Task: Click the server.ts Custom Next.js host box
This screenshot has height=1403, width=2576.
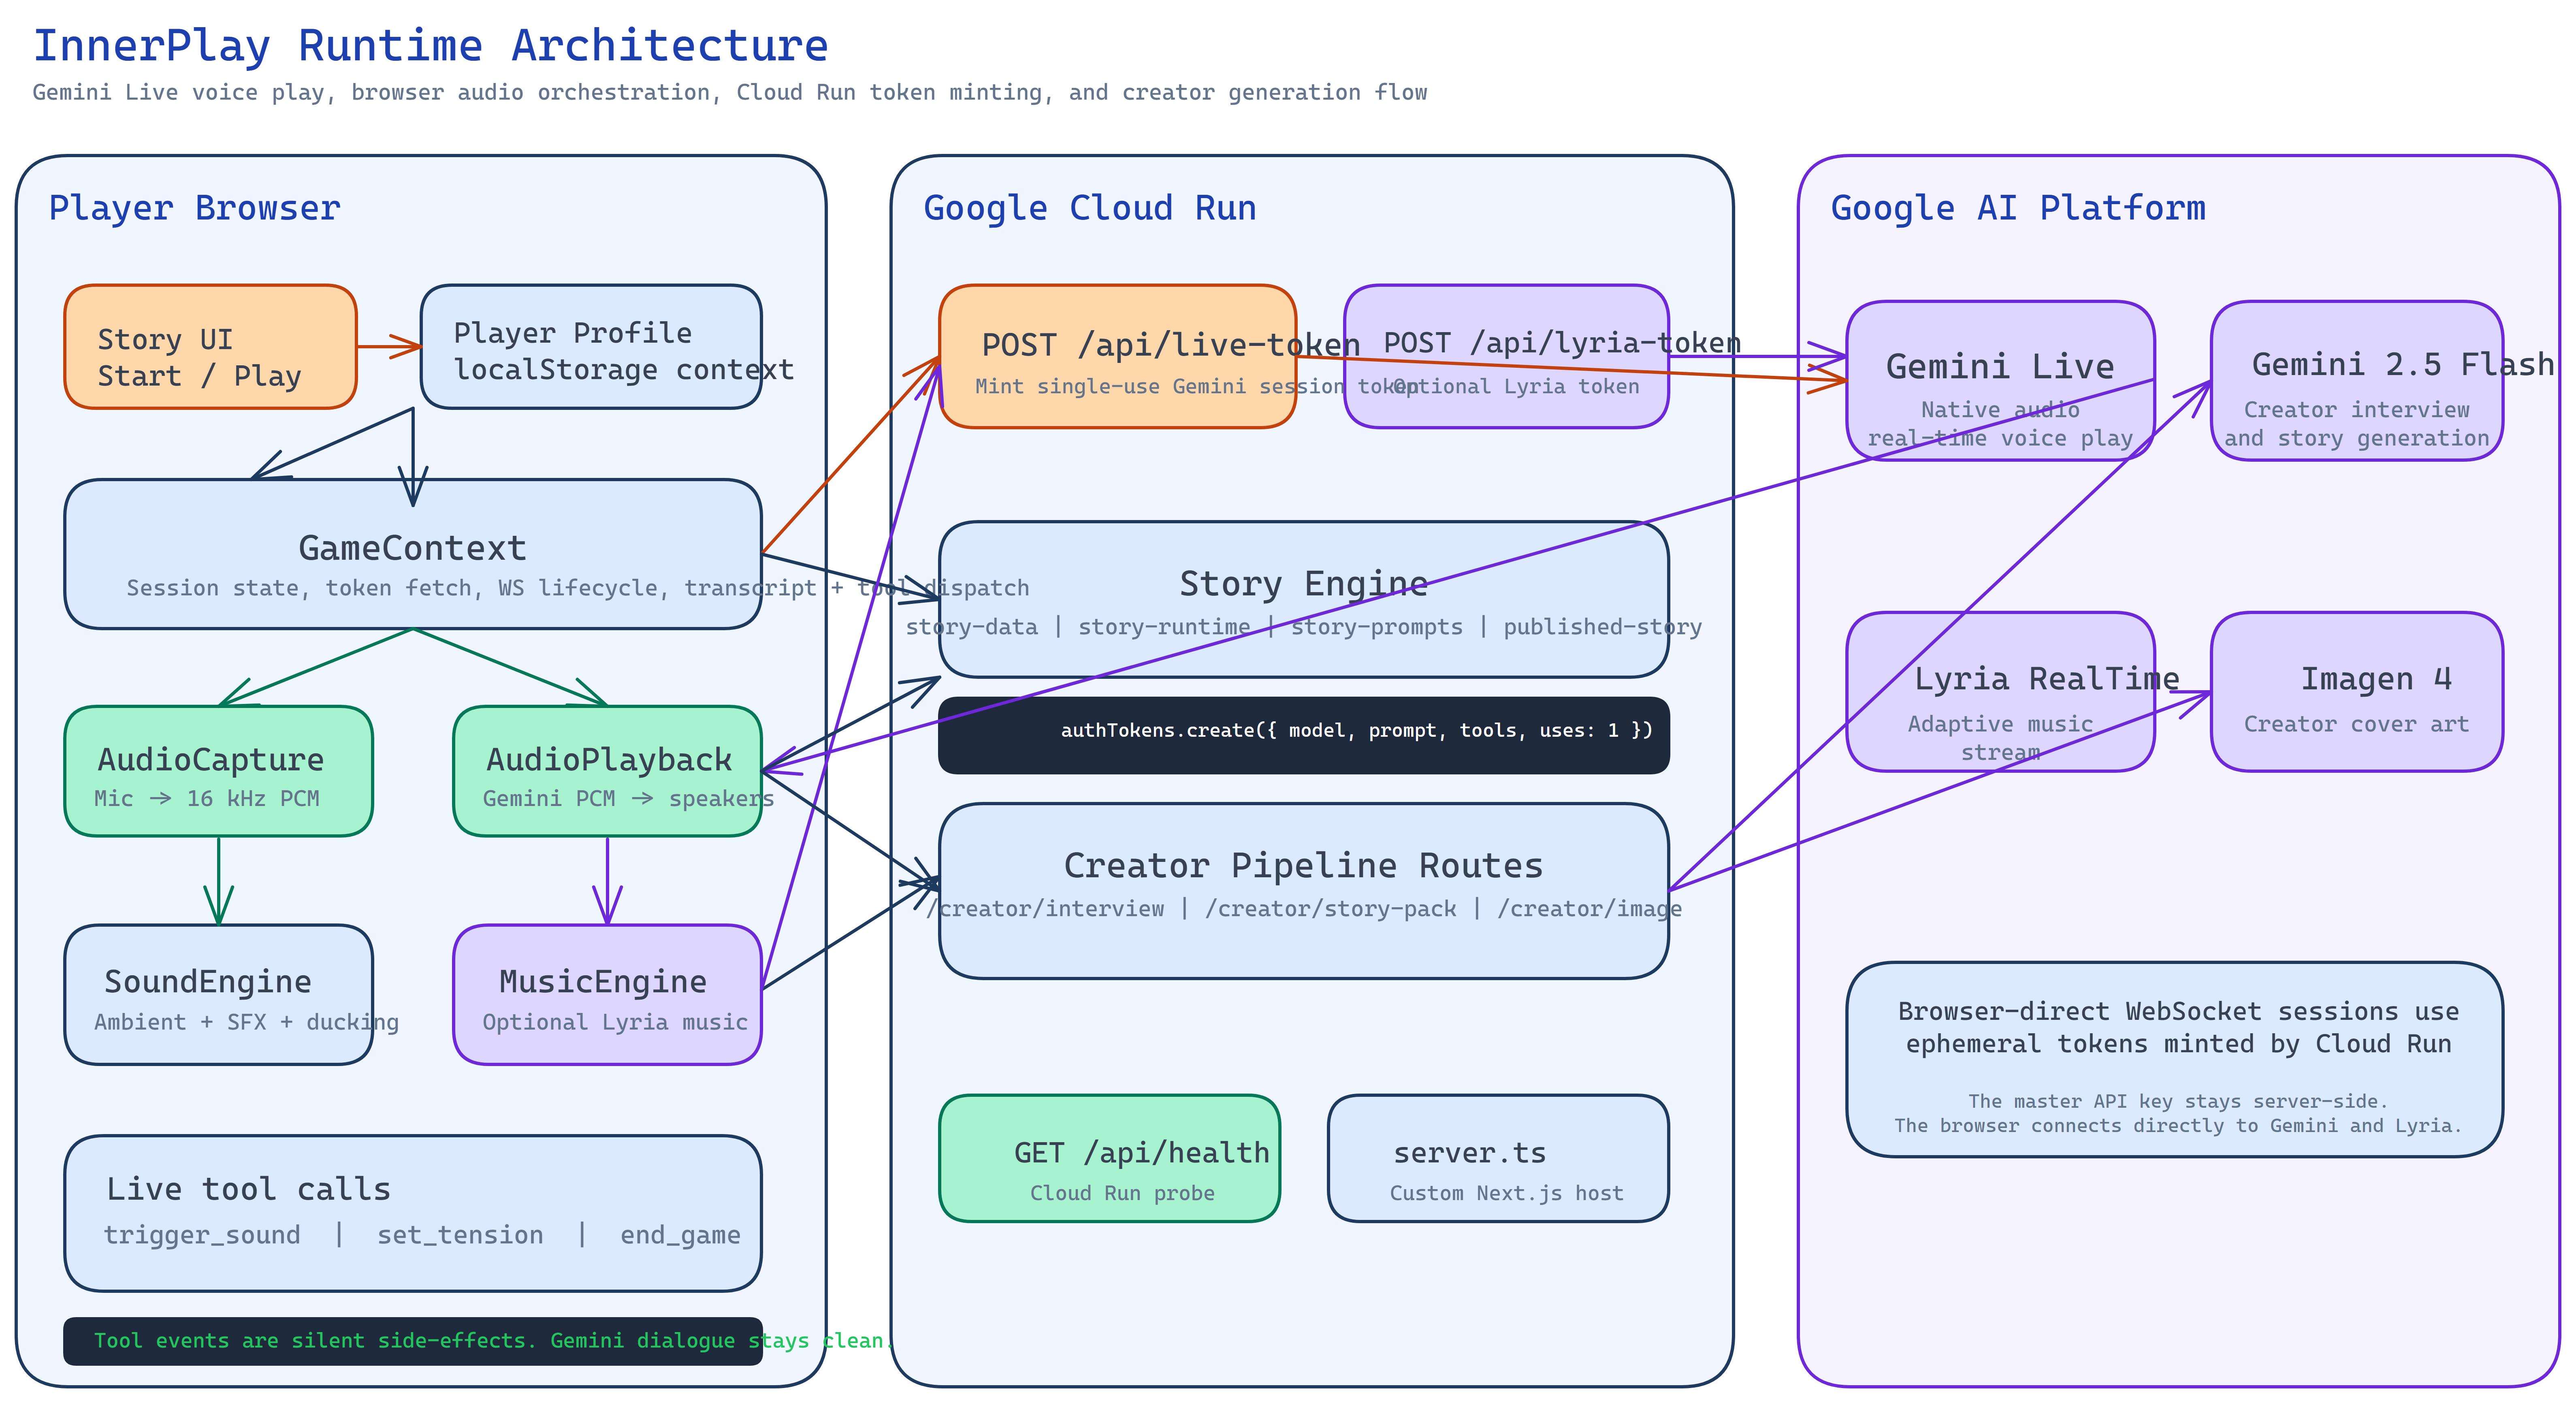Action: tap(1497, 1158)
